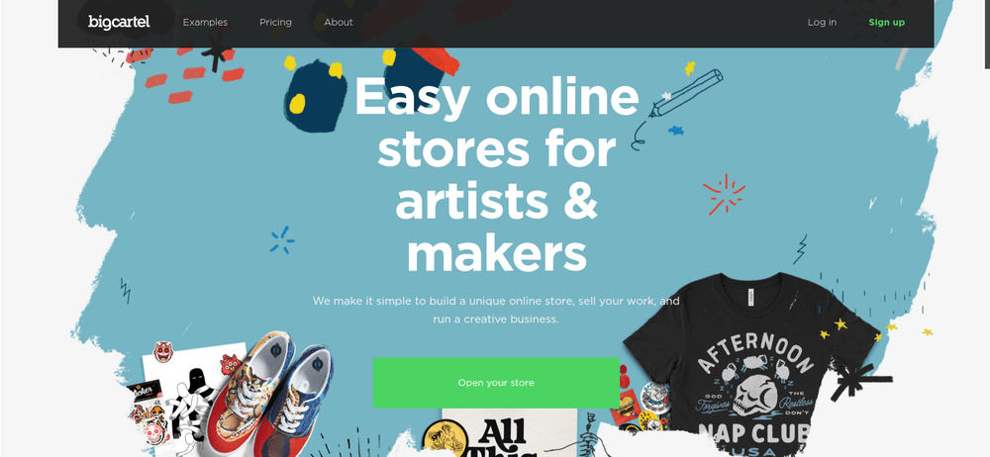The width and height of the screenshot is (990, 457).
Task: Click the navy blob with yellow spots
Action: pyautogui.click(x=314, y=95)
